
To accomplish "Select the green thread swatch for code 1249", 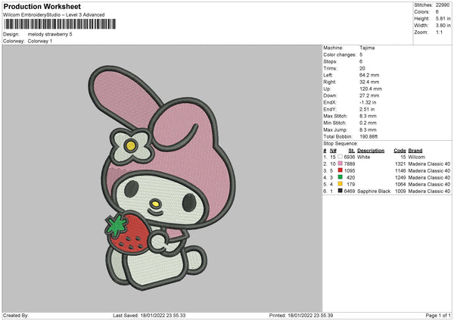I will tap(340, 177).
